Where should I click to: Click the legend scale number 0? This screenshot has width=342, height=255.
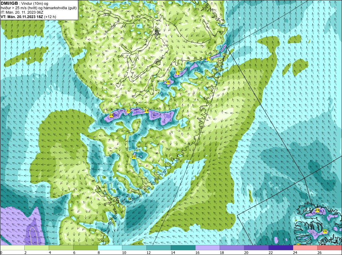(1, 253)
